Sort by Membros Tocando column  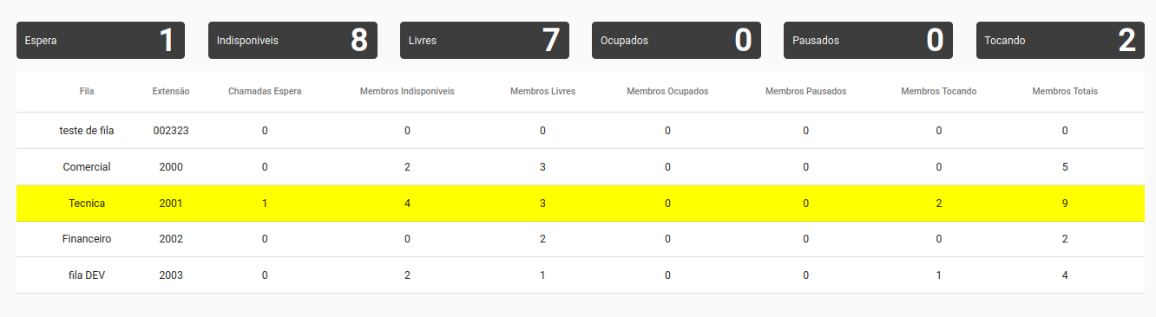click(939, 91)
